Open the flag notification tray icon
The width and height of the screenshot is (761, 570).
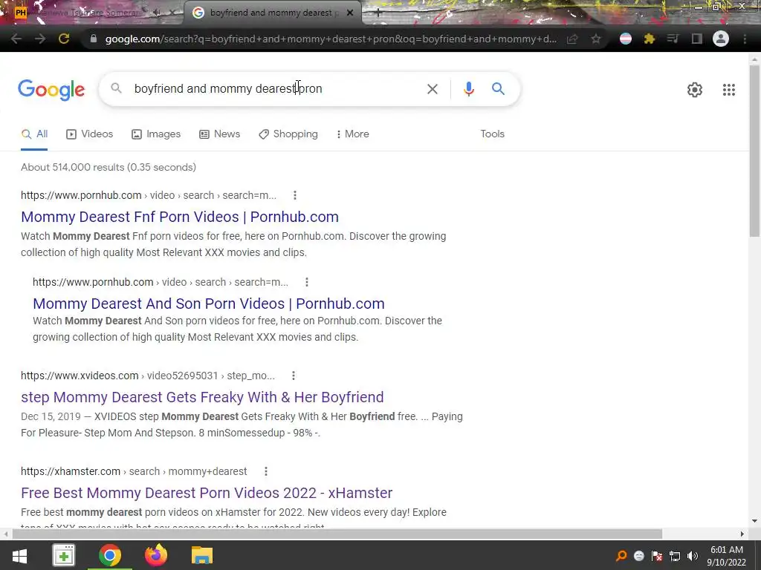657,556
